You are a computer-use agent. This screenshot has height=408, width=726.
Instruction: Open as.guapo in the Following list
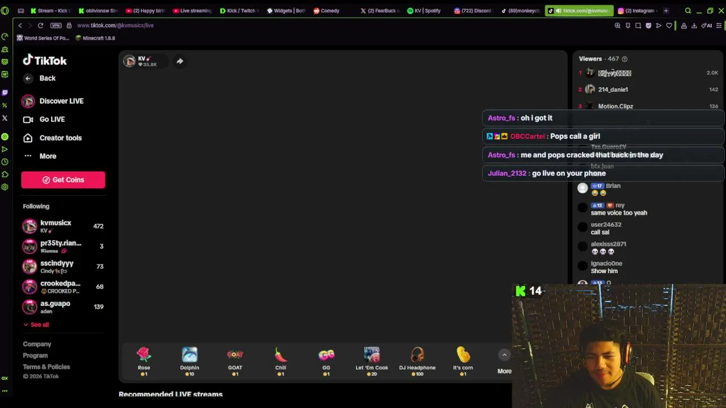tap(63, 307)
